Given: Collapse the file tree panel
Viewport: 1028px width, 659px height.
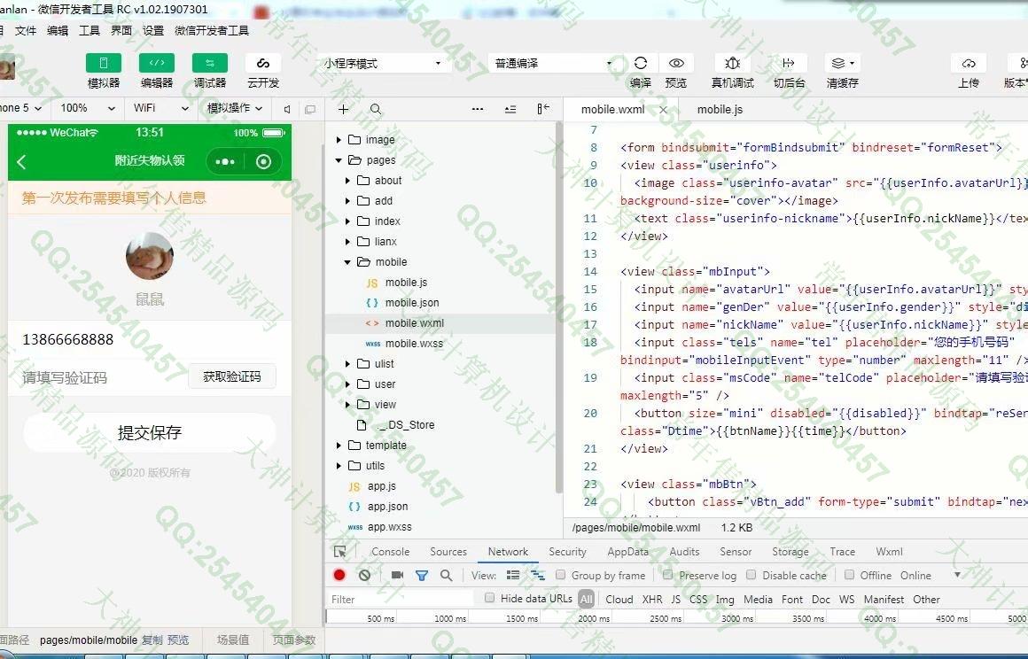Looking at the screenshot, I should [x=543, y=109].
